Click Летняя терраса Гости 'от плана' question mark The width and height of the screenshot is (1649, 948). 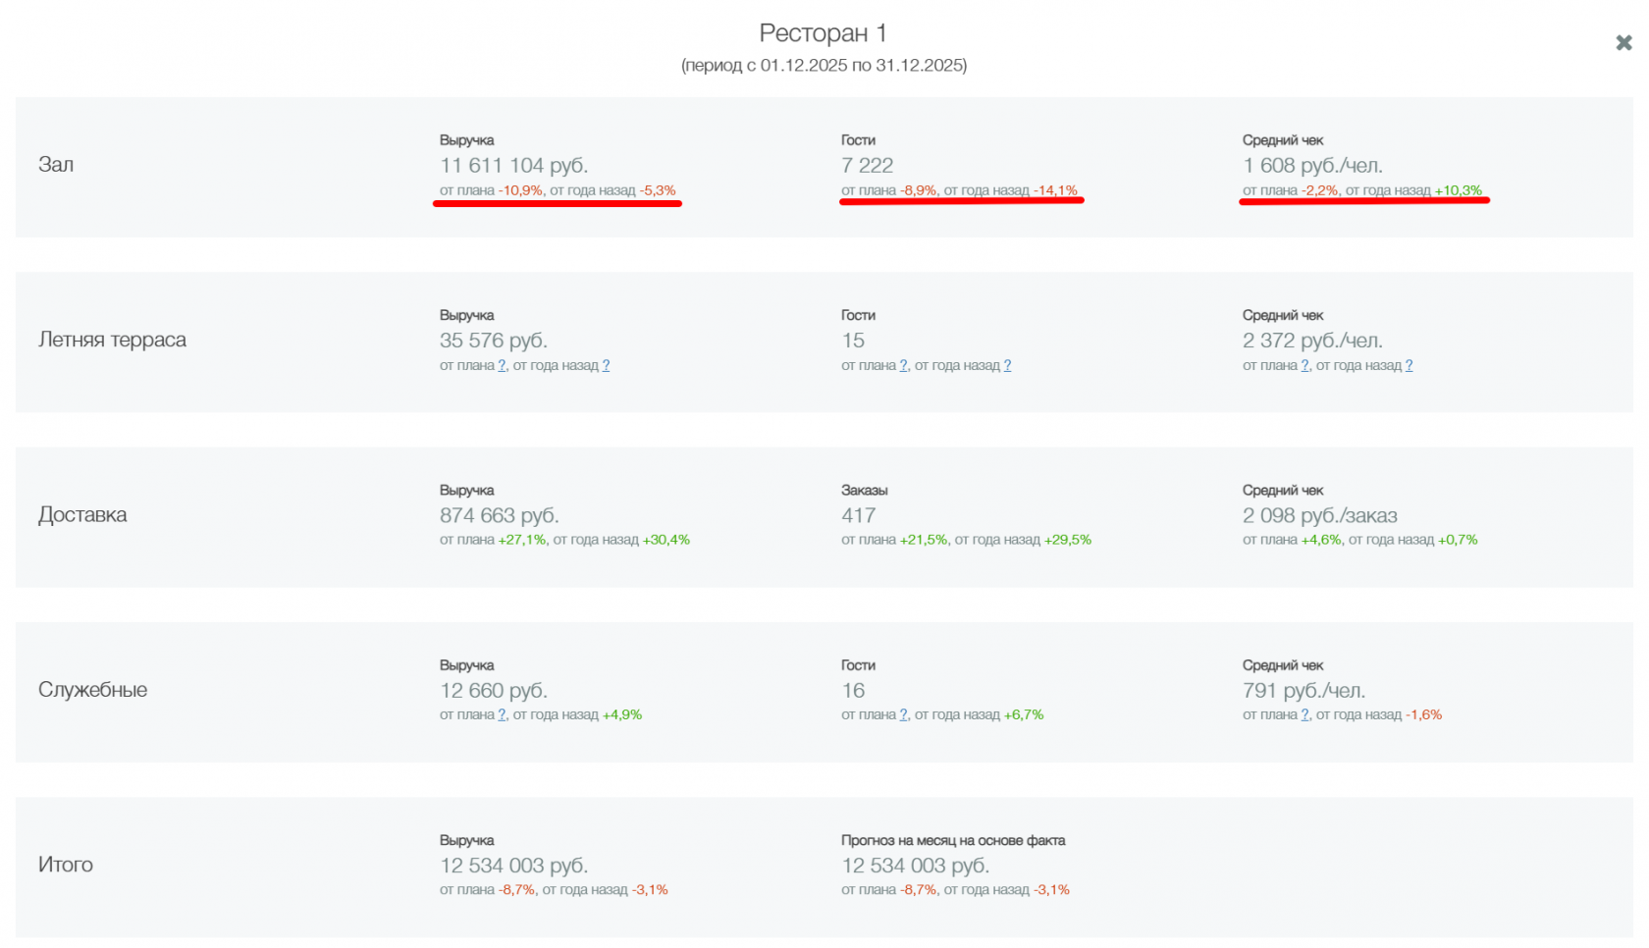[904, 365]
